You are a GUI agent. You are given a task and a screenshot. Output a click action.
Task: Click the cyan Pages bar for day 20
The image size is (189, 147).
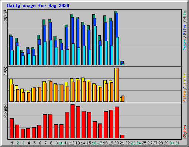point(117,51)
